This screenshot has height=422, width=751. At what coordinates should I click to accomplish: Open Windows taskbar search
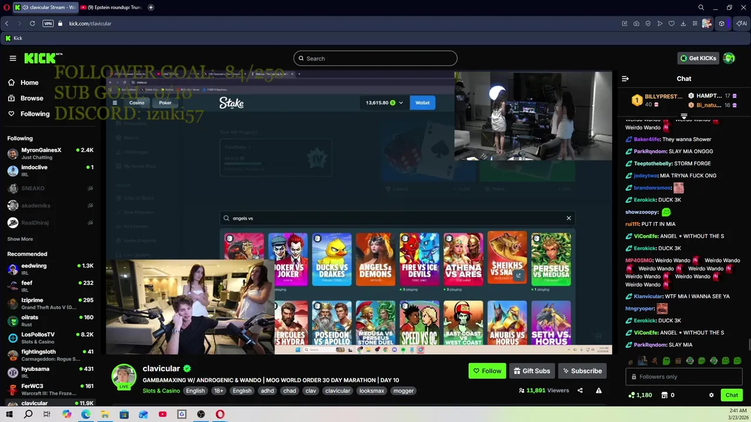[x=28, y=414]
